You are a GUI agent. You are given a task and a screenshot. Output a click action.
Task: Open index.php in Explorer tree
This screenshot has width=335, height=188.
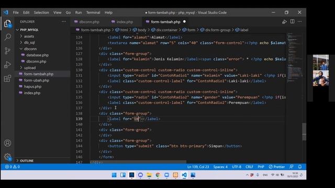pos(32,93)
